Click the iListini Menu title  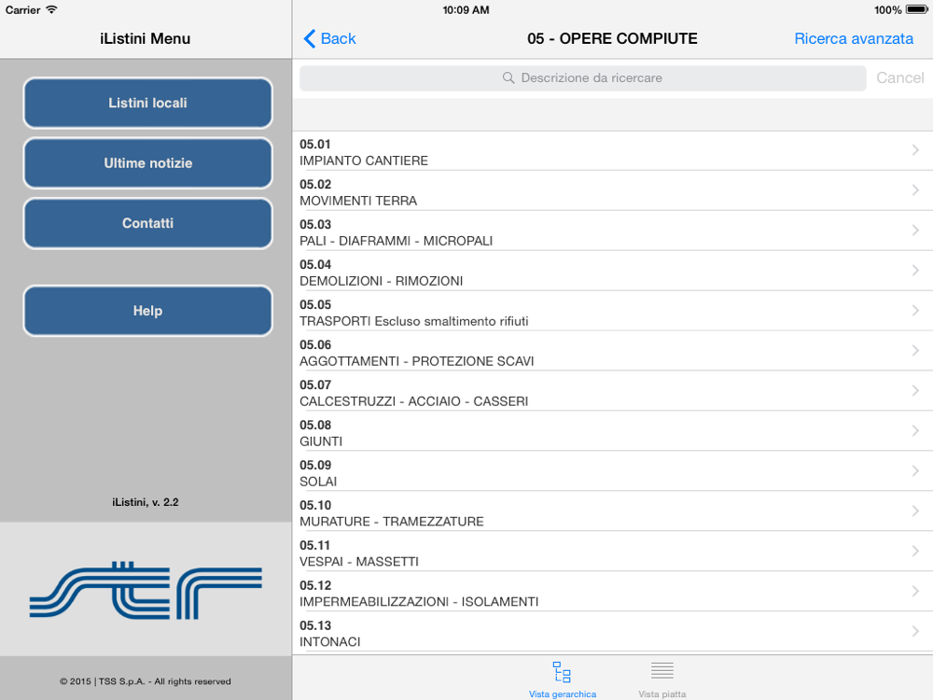(x=146, y=38)
